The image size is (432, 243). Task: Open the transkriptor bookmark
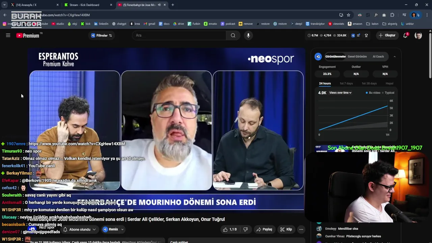pyautogui.click(x=315, y=24)
